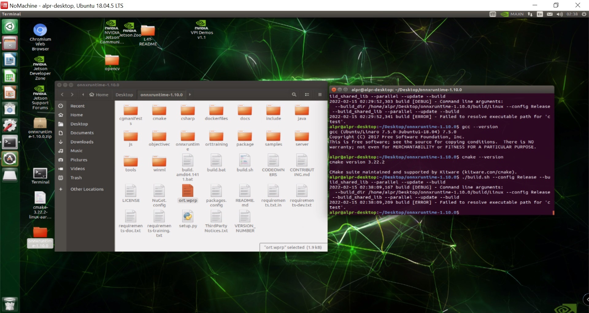Open the orttraining folder
Screen dimensions: 589x313
tap(216, 138)
